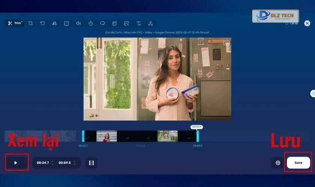Click the 00:24.7 label under timeline
The image size is (315, 187).
pos(83,146)
